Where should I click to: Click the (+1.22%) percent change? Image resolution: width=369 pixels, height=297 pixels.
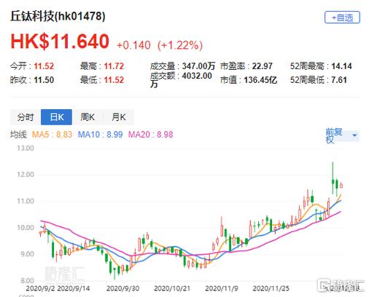(180, 45)
